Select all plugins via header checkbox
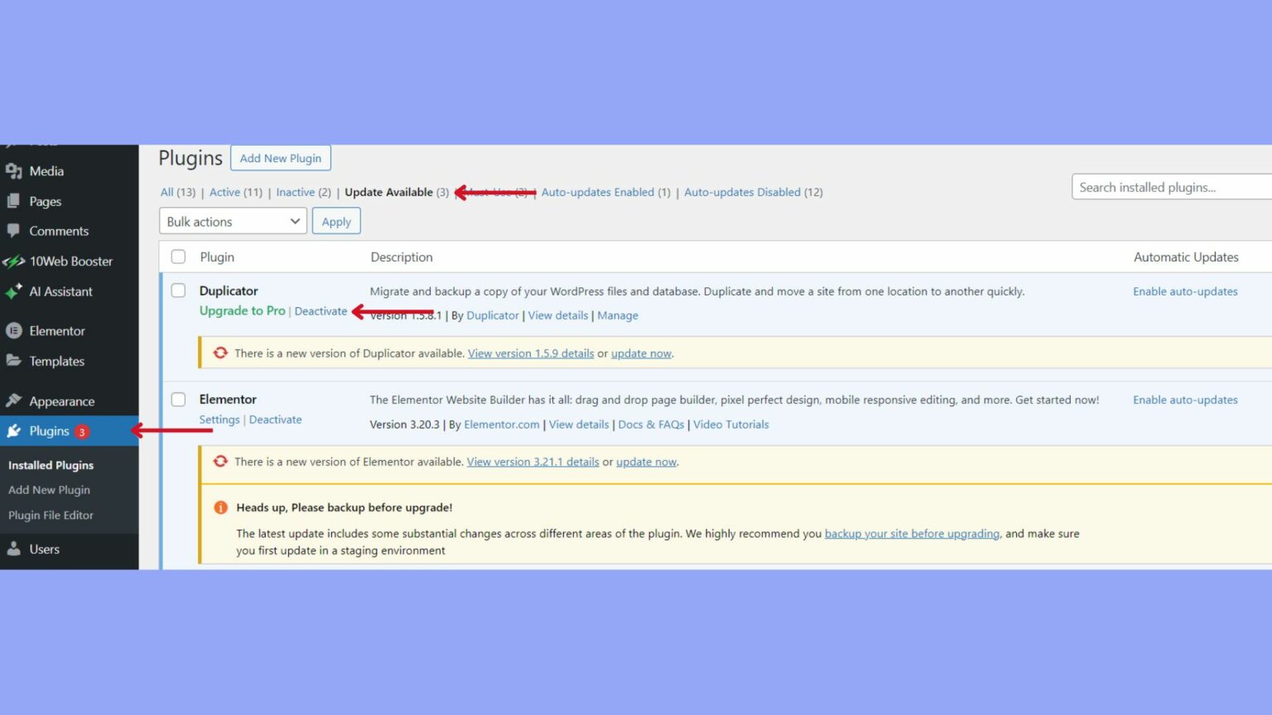The image size is (1272, 715). click(178, 257)
